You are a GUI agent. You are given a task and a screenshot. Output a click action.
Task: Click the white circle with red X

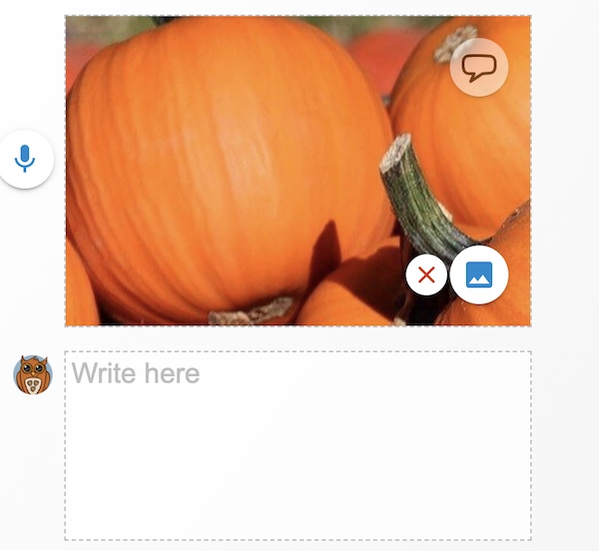426,275
